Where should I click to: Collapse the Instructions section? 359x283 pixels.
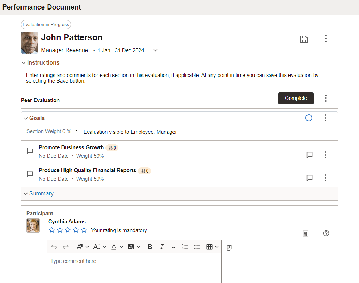coord(23,62)
